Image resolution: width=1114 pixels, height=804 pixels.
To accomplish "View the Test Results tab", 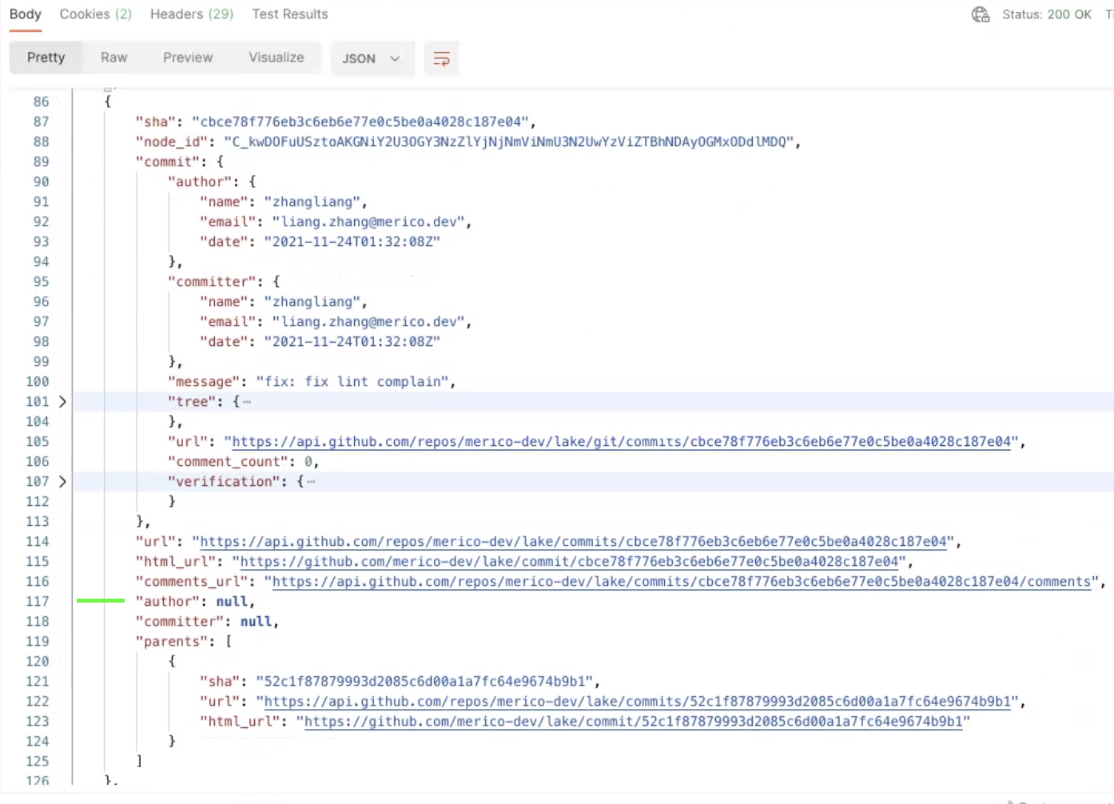I will click(290, 14).
